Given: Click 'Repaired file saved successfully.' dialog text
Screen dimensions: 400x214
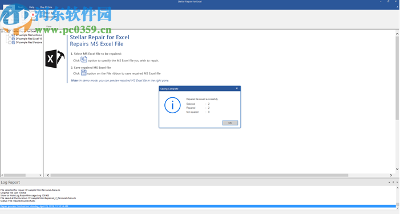Looking at the screenshot, I should [x=202, y=99].
